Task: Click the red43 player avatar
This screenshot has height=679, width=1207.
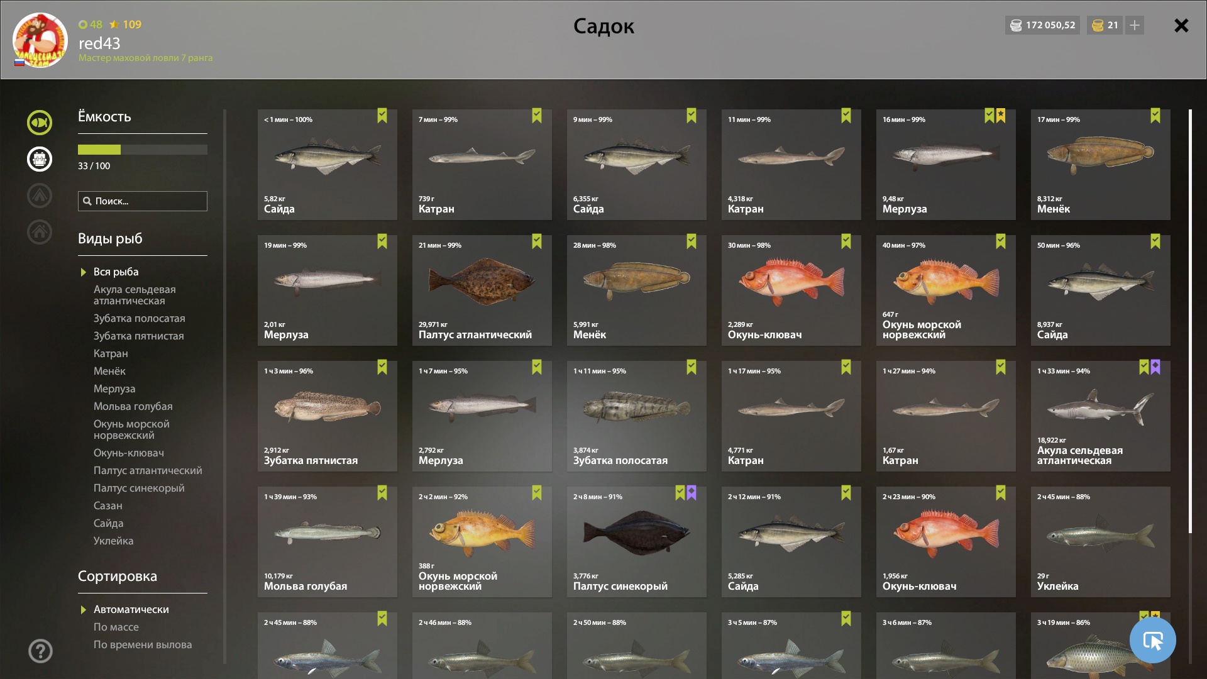Action: point(40,40)
